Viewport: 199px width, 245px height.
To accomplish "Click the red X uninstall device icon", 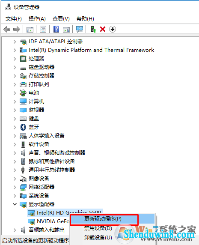I will (103, 29).
